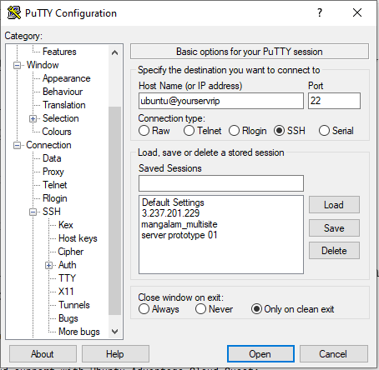Image resolution: width=379 pixels, height=370 pixels.
Task: Open the Proxy settings category
Action: click(53, 172)
